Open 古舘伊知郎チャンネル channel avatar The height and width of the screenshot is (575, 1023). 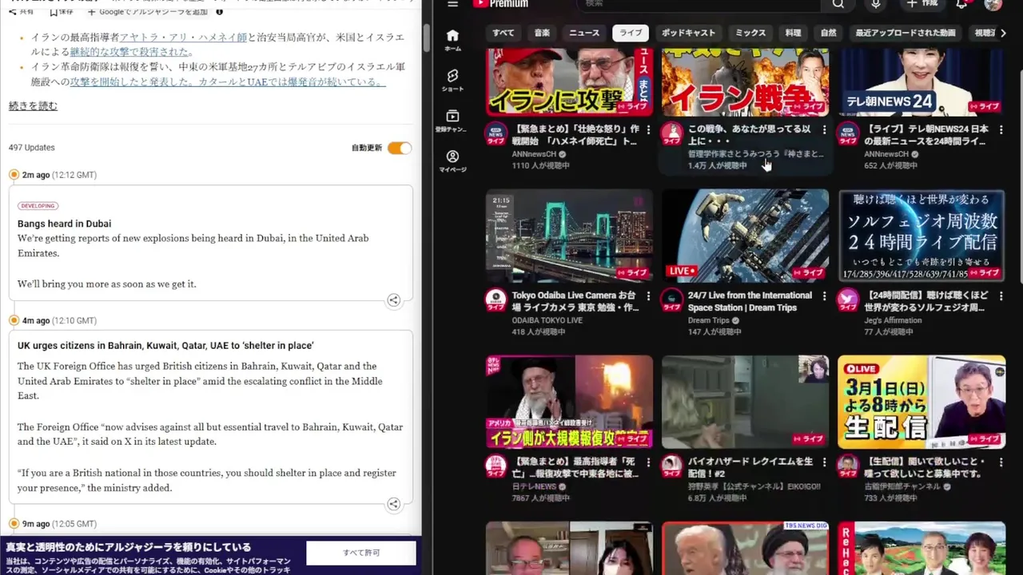(x=848, y=466)
